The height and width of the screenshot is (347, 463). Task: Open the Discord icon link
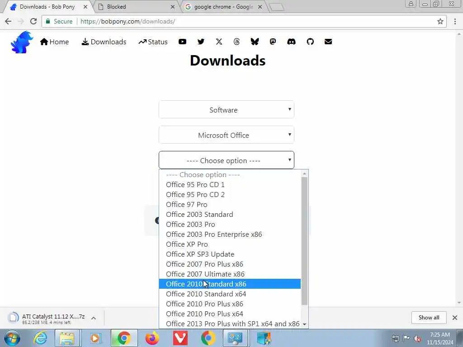291,42
